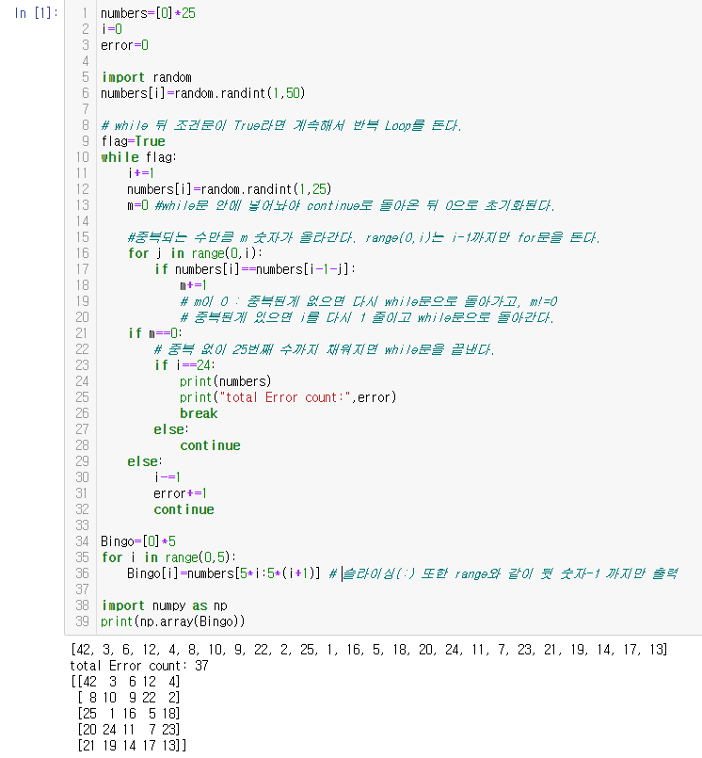Viewport: 702px width, 758px height.
Task: Place cursor on line 2 'i=0'
Action: click(111, 29)
